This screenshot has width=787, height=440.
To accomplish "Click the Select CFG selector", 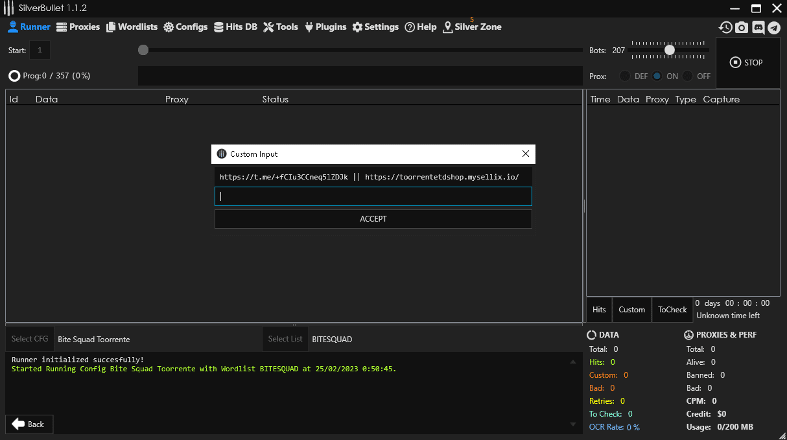I will coord(30,339).
